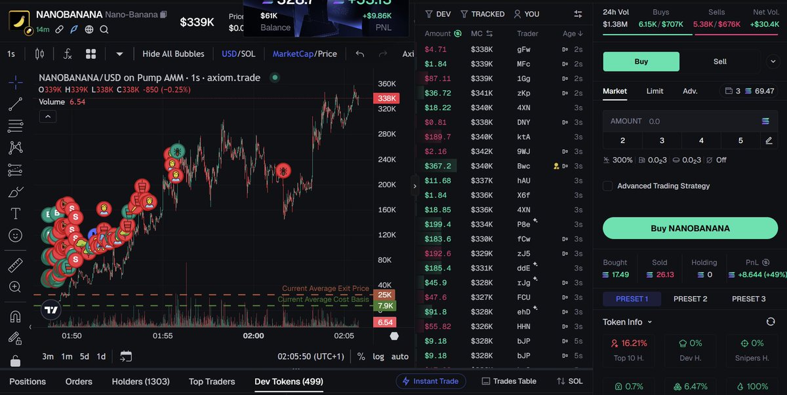The width and height of the screenshot is (787, 395).
Task: Open the trades filter settings sliders icon
Action: point(578,14)
